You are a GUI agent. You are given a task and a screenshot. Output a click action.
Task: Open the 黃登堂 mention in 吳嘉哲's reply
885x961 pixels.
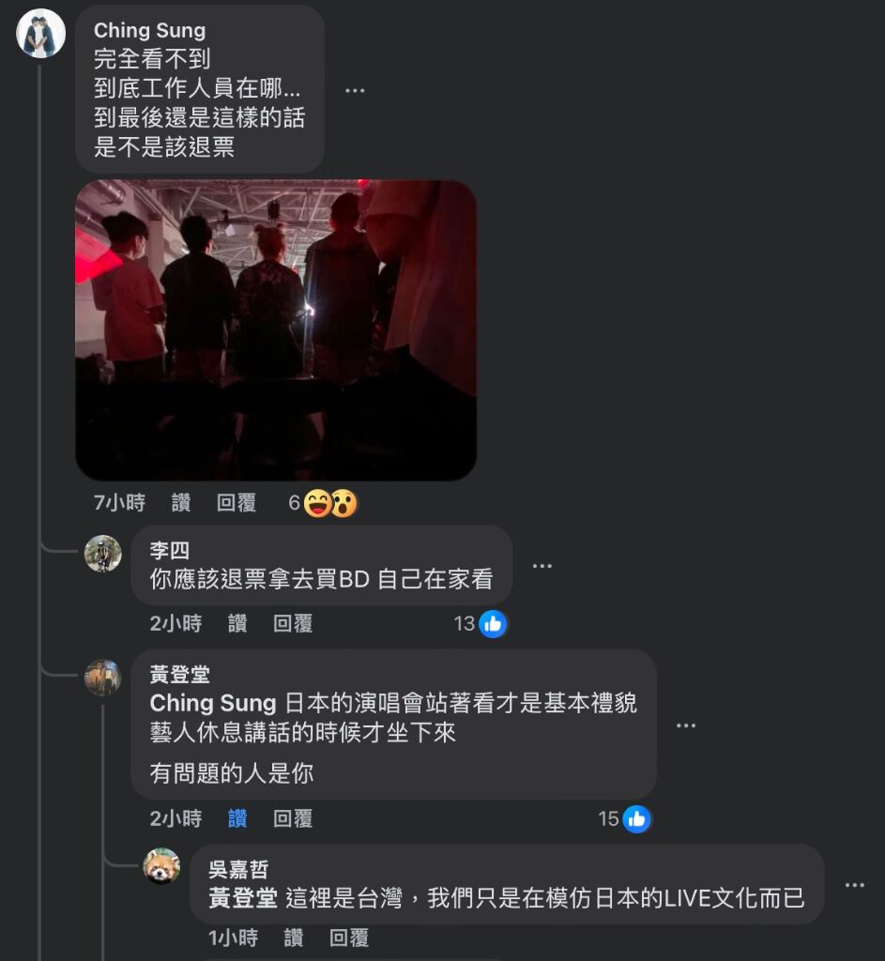point(243,898)
